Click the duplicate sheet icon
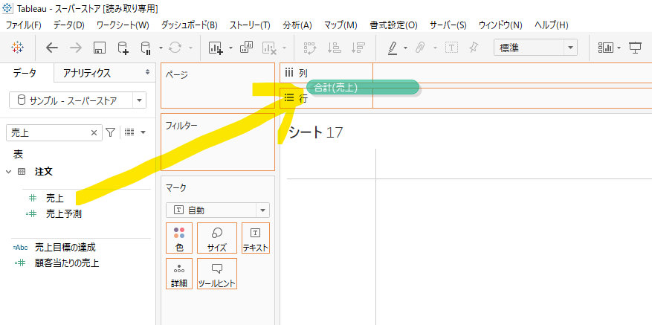Viewport: 652px width, 325px height. pos(247,48)
